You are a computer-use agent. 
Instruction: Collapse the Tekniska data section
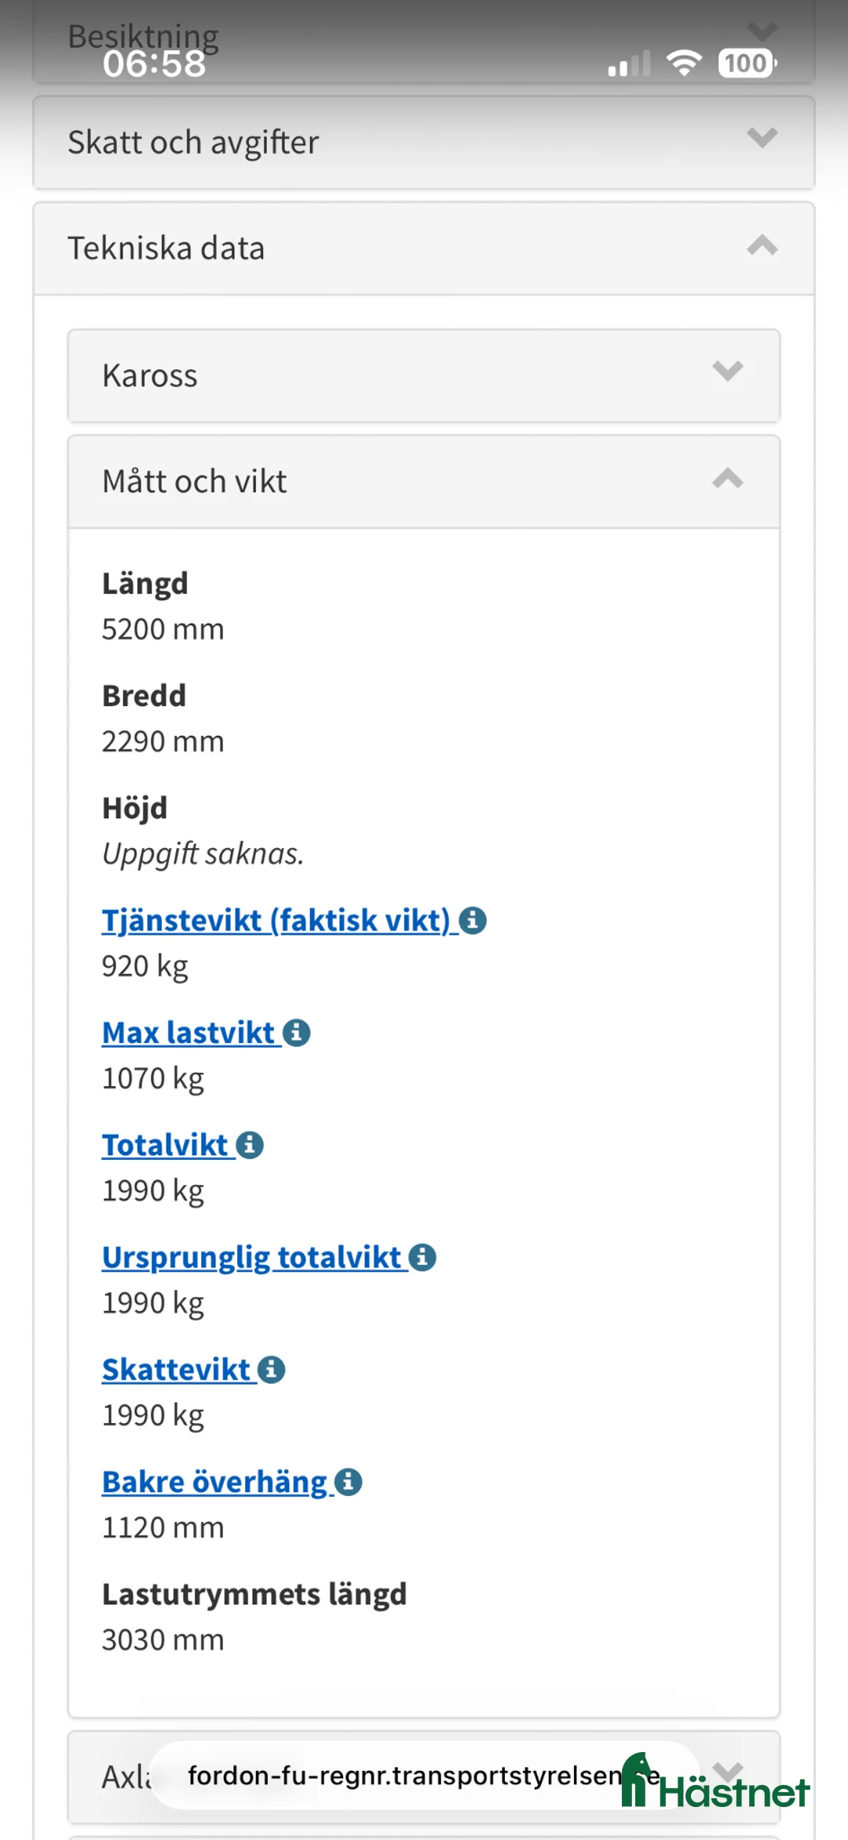[761, 247]
